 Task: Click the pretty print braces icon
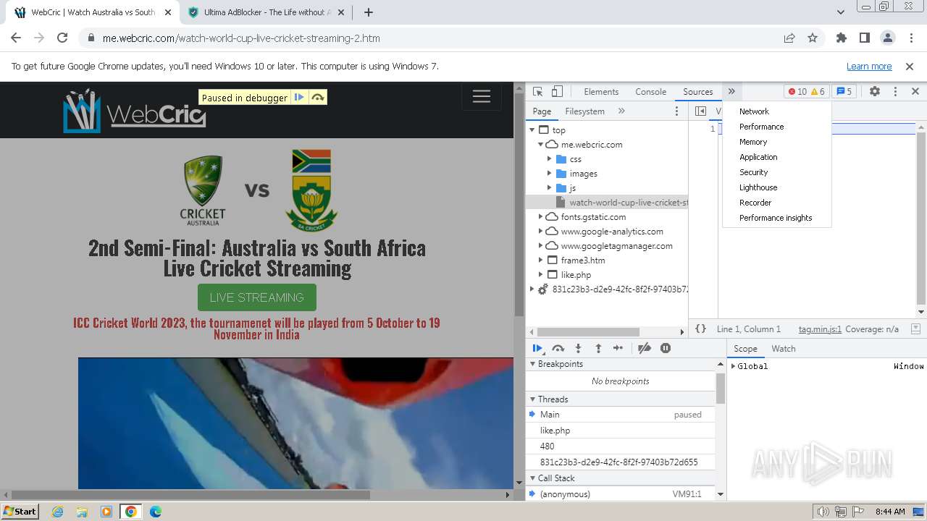click(x=700, y=329)
